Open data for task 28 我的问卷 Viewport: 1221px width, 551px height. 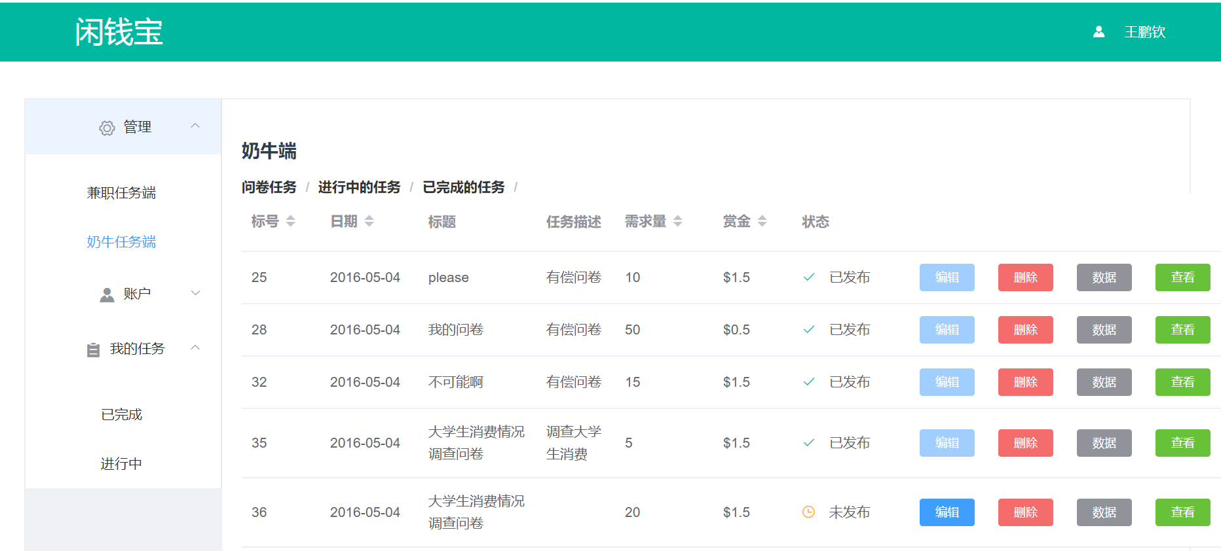pos(1104,330)
